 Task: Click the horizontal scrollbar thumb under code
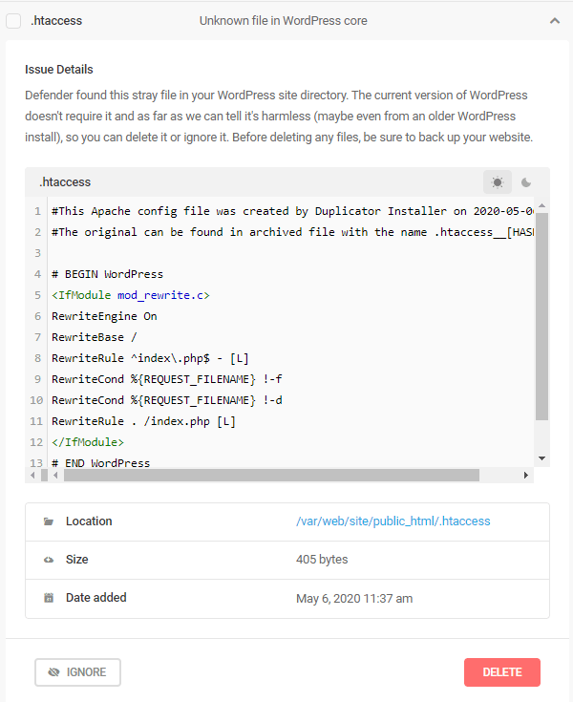pyautogui.click(x=271, y=475)
